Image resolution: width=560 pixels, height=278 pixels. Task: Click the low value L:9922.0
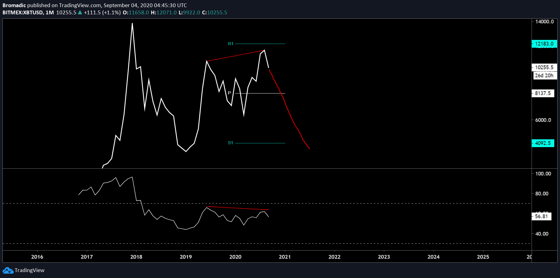(x=189, y=12)
